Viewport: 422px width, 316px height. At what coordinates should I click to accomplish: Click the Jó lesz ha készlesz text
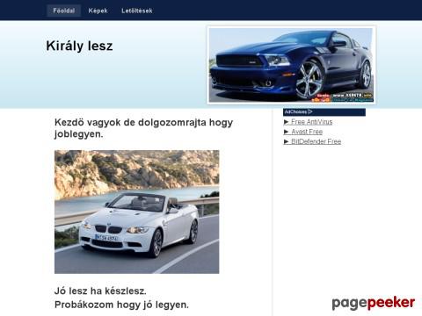(100, 291)
